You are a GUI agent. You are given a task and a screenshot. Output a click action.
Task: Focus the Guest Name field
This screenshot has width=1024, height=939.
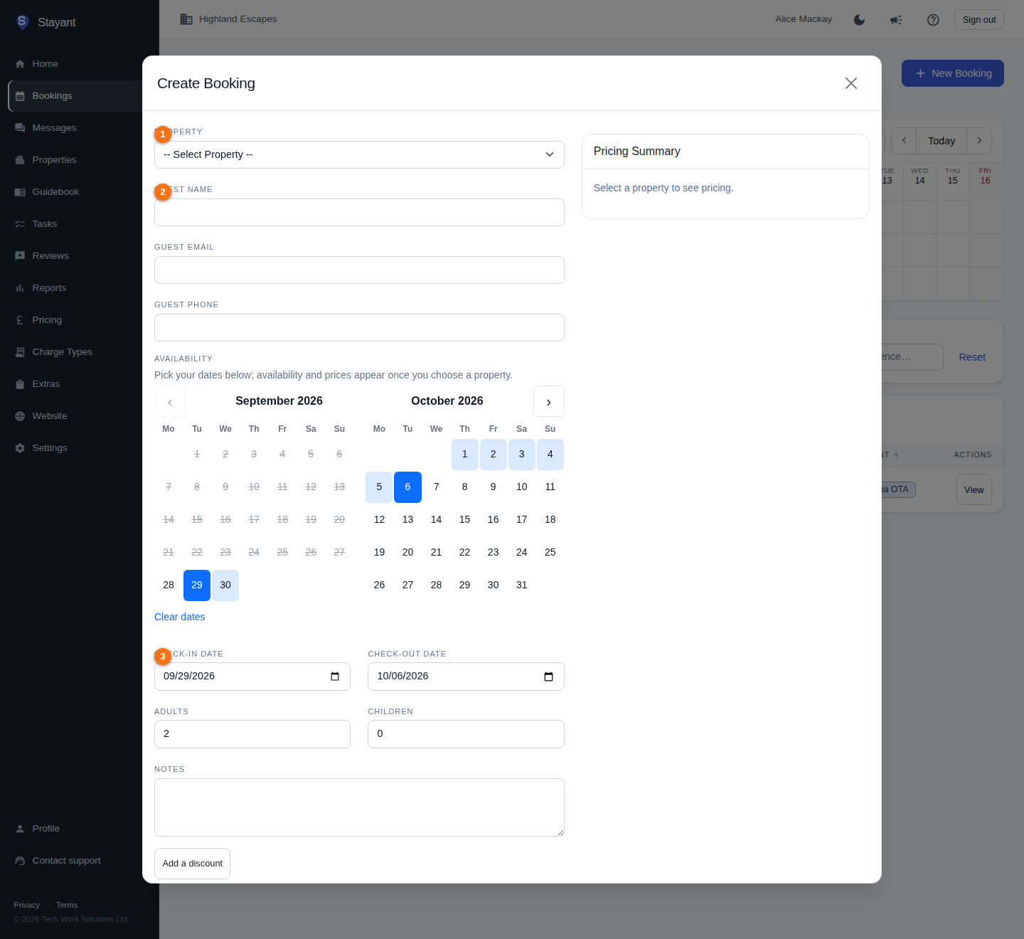click(359, 212)
